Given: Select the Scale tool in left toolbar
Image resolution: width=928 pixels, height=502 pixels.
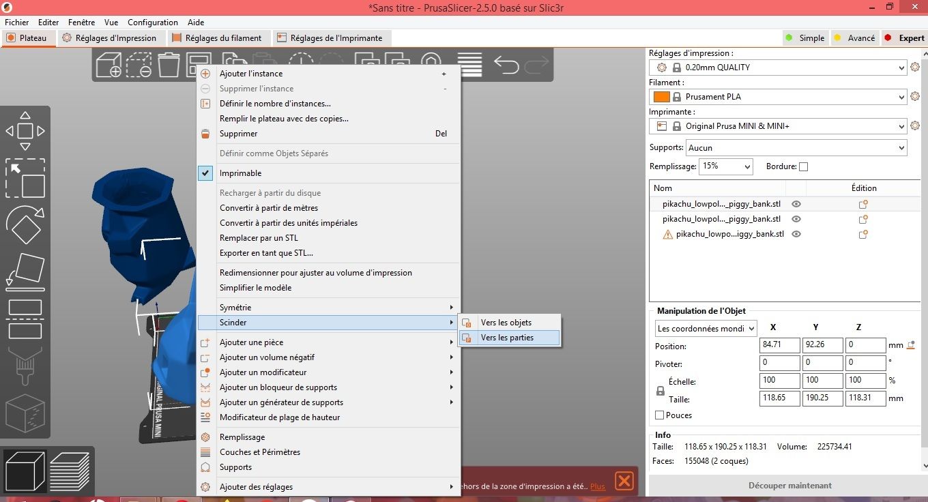Looking at the screenshot, I should (x=25, y=178).
